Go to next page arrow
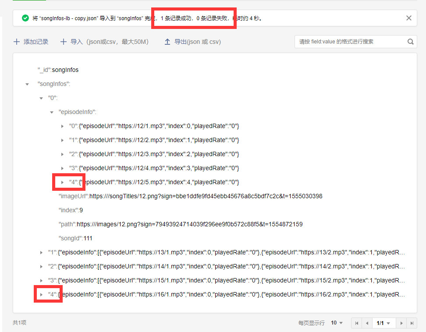Image resolution: width=426 pixels, height=332 pixels. click(401, 323)
